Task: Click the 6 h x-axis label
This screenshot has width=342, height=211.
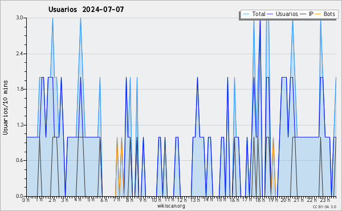Action: point(104,200)
